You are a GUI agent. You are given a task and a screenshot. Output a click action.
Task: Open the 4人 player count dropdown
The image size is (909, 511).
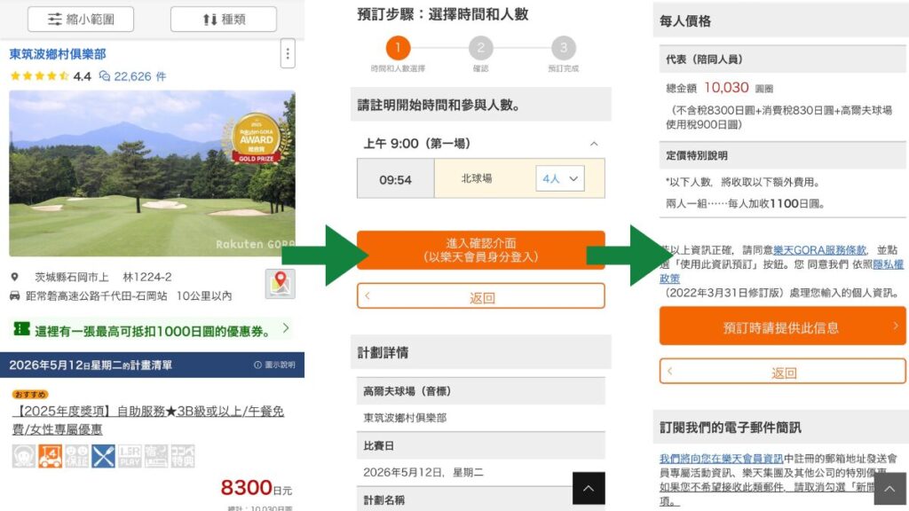point(560,178)
